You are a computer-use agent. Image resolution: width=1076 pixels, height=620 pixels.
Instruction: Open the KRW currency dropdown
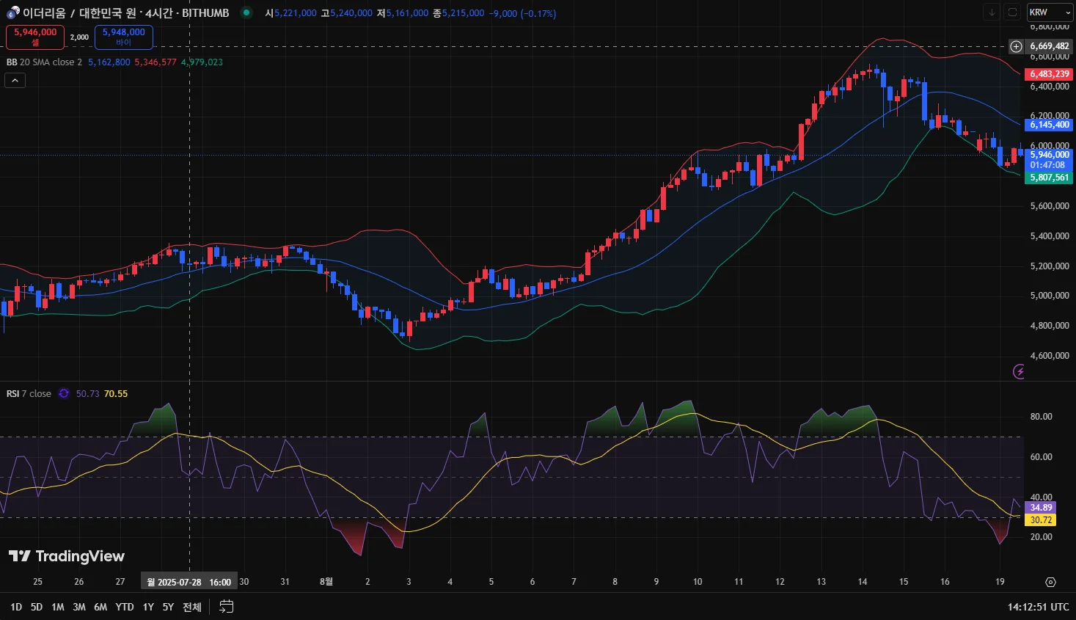1049,12
